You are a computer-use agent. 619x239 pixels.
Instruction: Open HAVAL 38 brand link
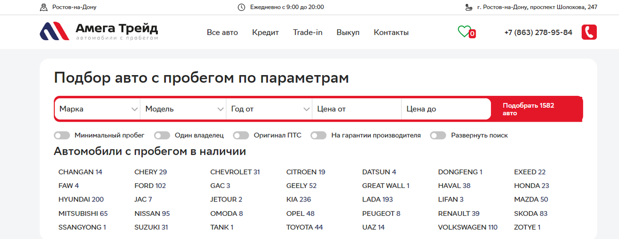(x=454, y=186)
